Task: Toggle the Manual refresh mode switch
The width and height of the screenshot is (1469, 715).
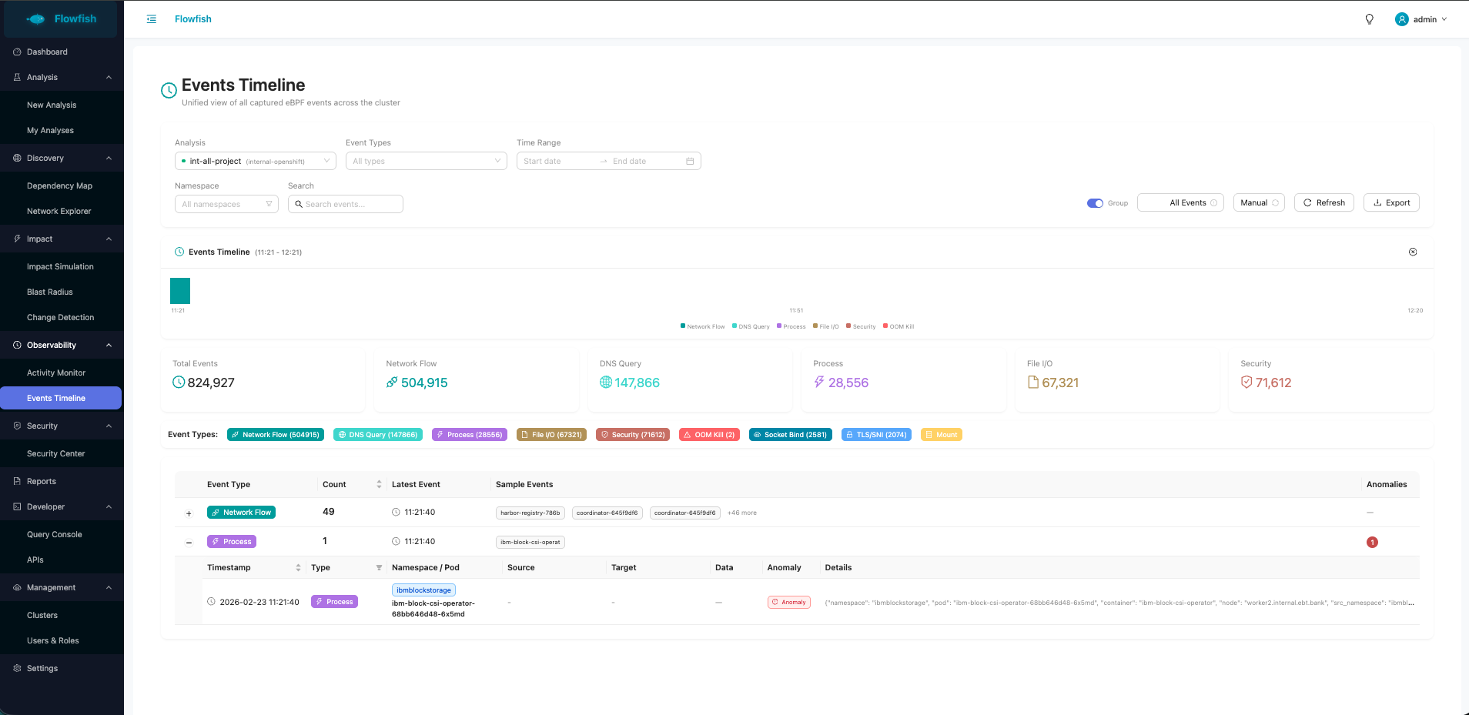Action: [x=1259, y=202]
